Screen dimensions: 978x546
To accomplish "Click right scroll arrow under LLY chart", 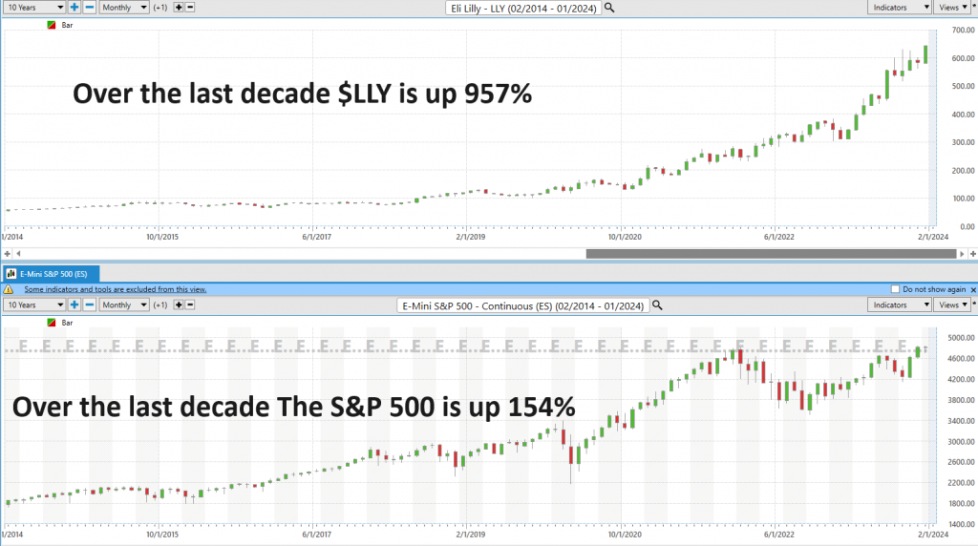I will click(x=963, y=254).
